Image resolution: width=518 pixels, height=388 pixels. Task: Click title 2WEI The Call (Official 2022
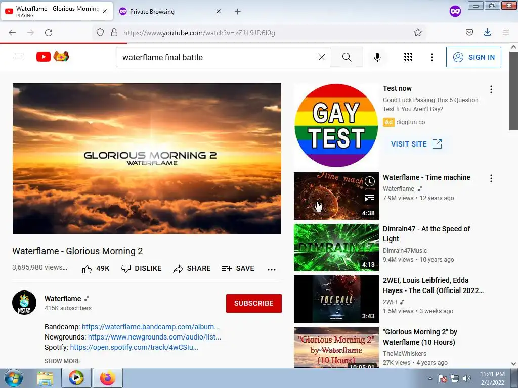433,285
